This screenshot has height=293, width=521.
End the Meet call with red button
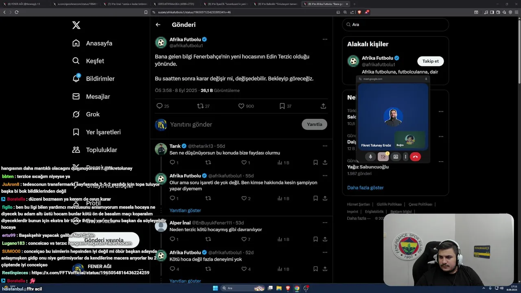(x=415, y=157)
